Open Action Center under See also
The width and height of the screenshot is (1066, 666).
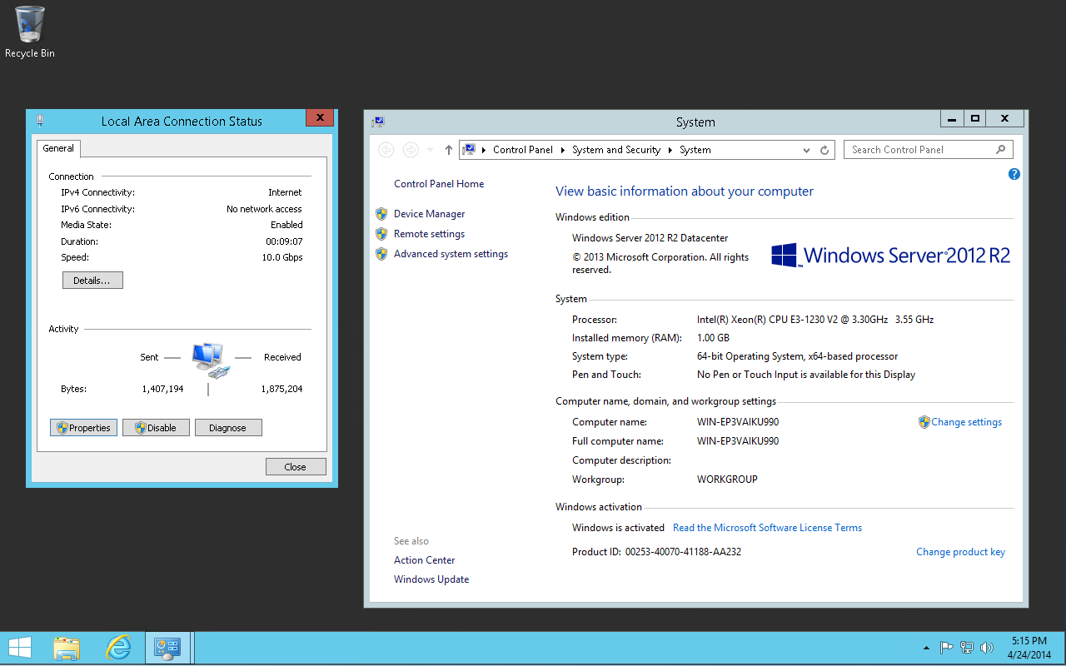tap(425, 560)
